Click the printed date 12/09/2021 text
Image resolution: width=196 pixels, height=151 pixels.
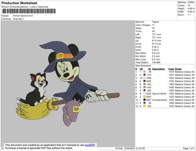tap(129, 148)
